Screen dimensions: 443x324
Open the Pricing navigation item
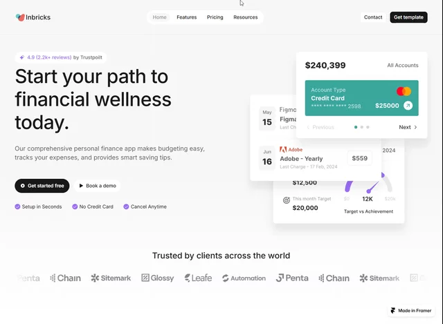[x=215, y=17]
